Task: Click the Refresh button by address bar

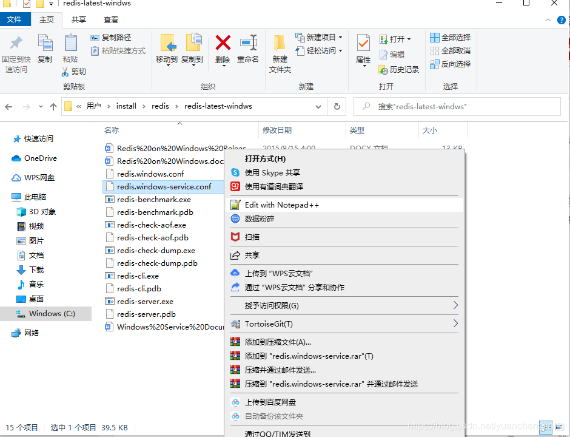Action: pos(337,107)
